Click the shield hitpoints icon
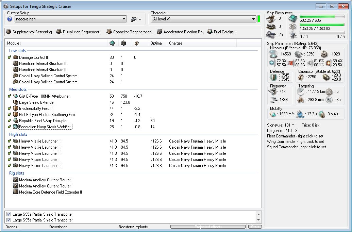Screen dimensions: 352x232 (x=273, y=54)
